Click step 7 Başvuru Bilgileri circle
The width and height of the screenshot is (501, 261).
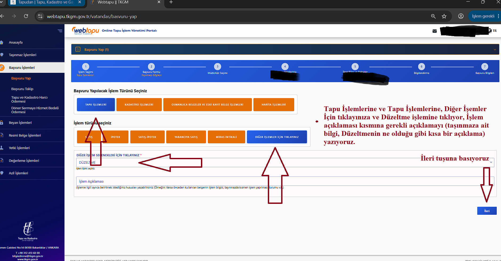pyautogui.click(x=485, y=66)
